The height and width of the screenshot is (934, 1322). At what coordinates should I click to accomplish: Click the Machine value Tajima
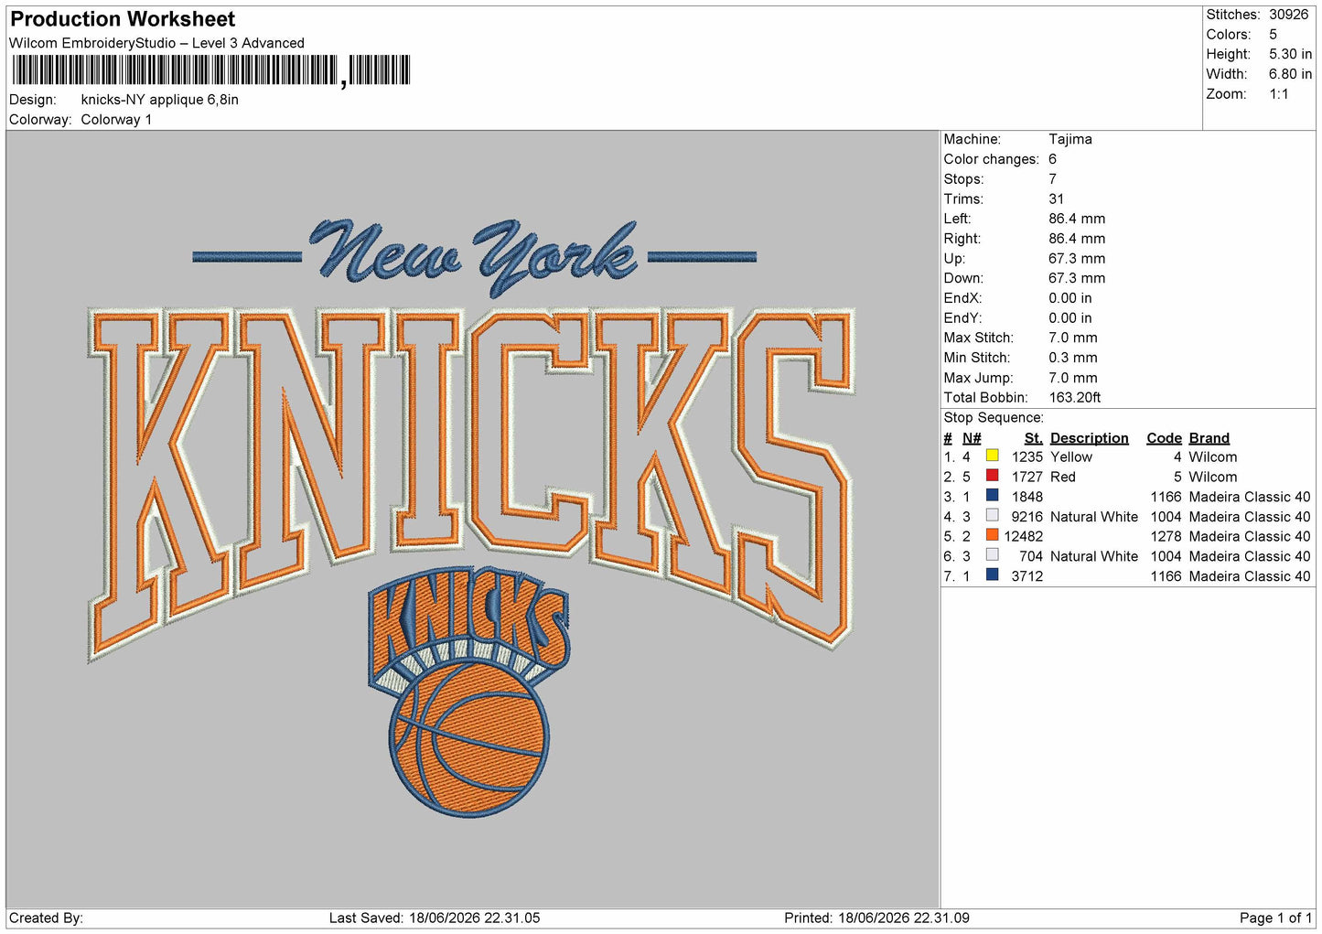coord(1070,139)
